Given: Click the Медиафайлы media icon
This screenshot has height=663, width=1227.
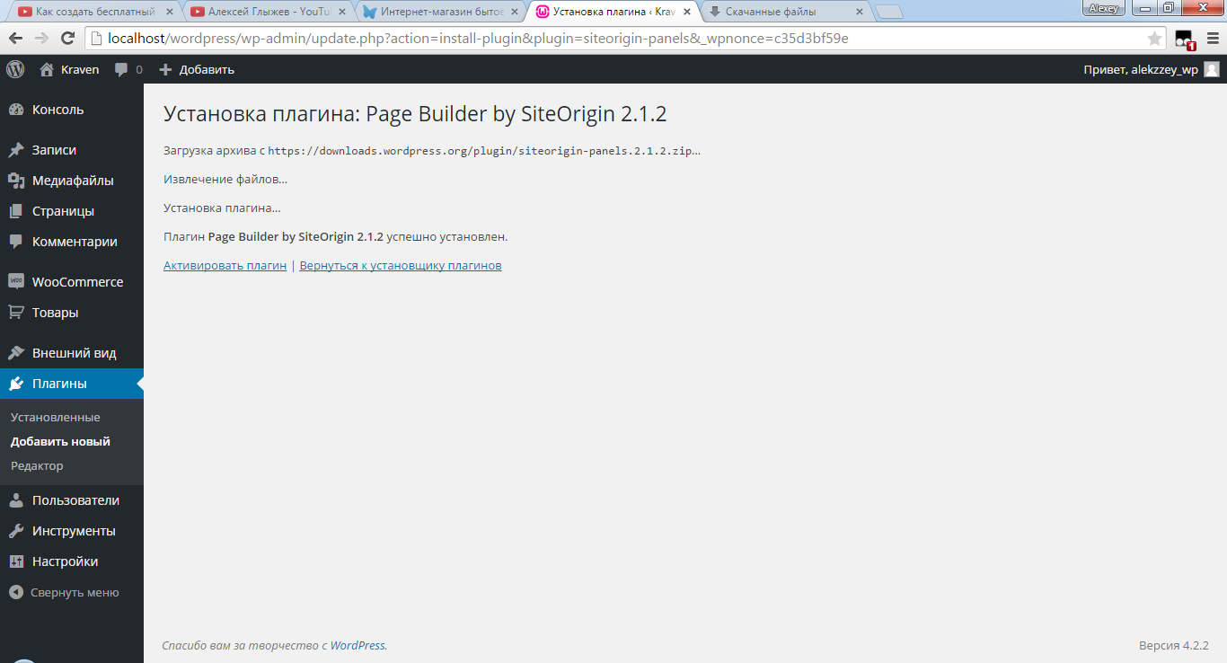Looking at the screenshot, I should [16, 181].
